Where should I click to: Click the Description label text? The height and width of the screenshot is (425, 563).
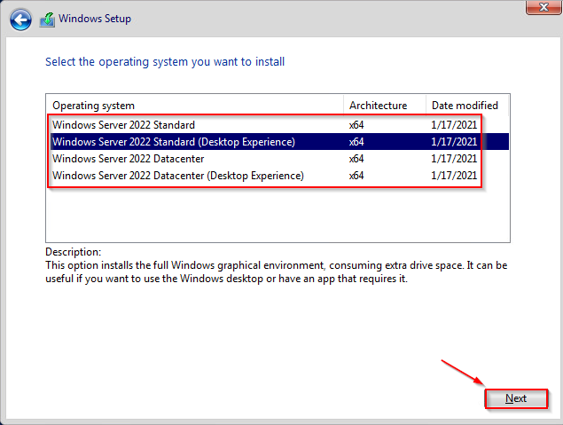pos(74,252)
